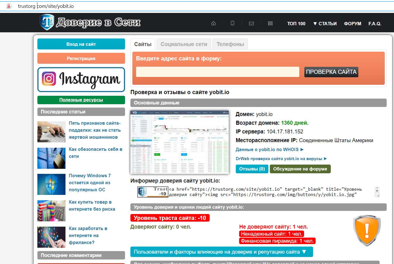This screenshot has width=394, height=264.
Task: Click the Введите адрес сайта в форму label
Action: pyautogui.click(x=179, y=58)
